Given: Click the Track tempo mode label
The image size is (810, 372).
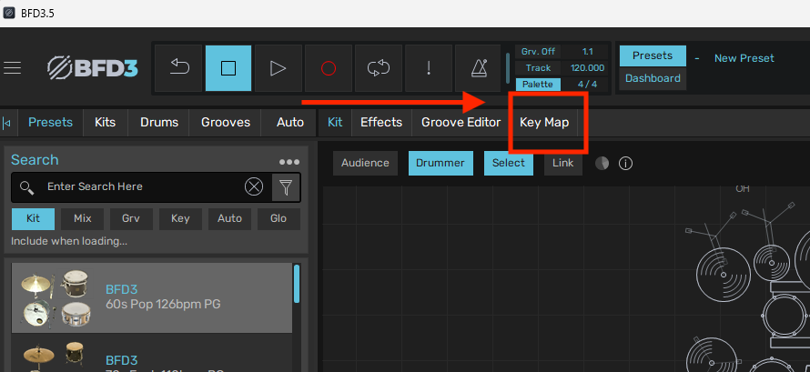Looking at the screenshot, I should tap(538, 67).
